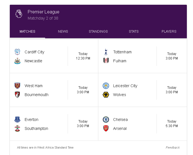Go to the Stats tab
Image resolution: width=193 pixels, height=155 pixels.
[x=134, y=32]
